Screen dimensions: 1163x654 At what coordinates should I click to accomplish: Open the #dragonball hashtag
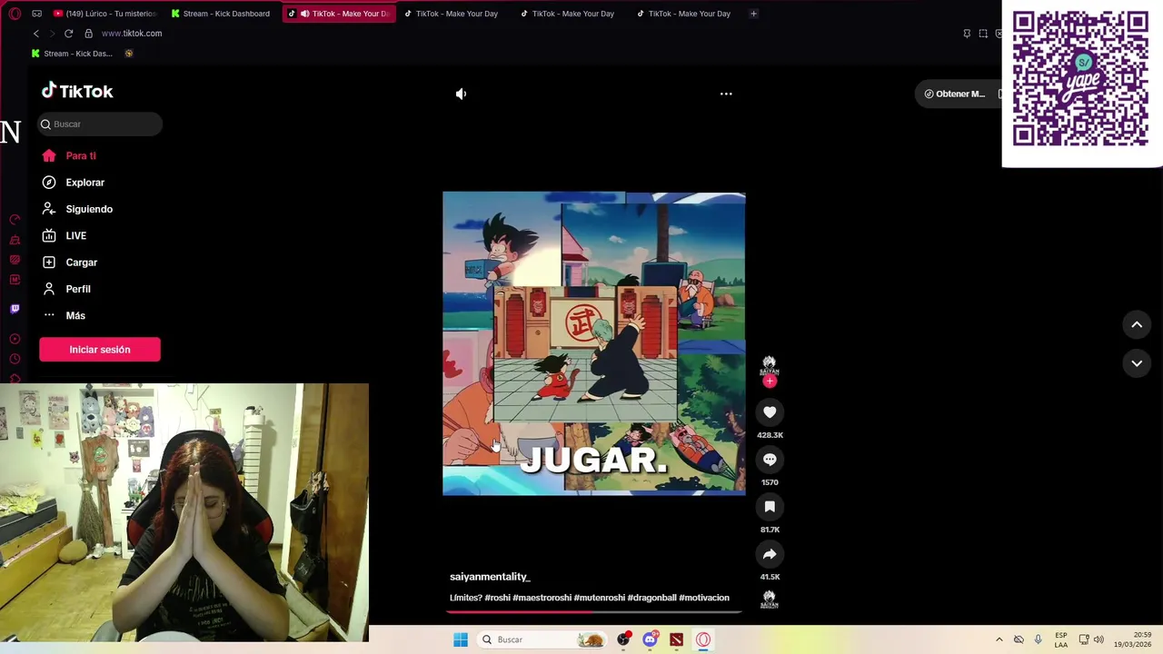(651, 598)
